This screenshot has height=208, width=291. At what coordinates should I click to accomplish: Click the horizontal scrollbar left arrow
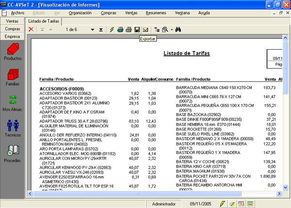pyautogui.click(x=30, y=194)
